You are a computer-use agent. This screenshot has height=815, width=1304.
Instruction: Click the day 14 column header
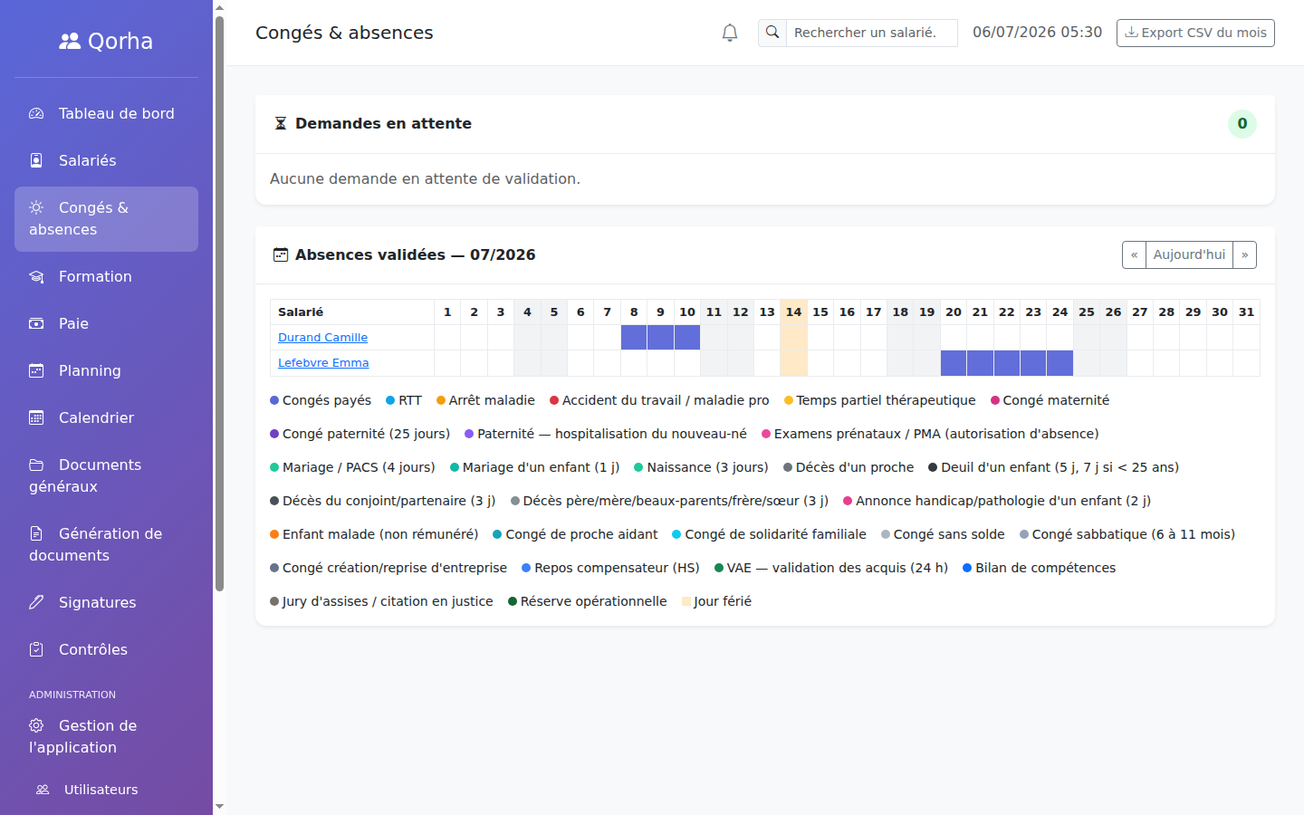[x=793, y=312]
